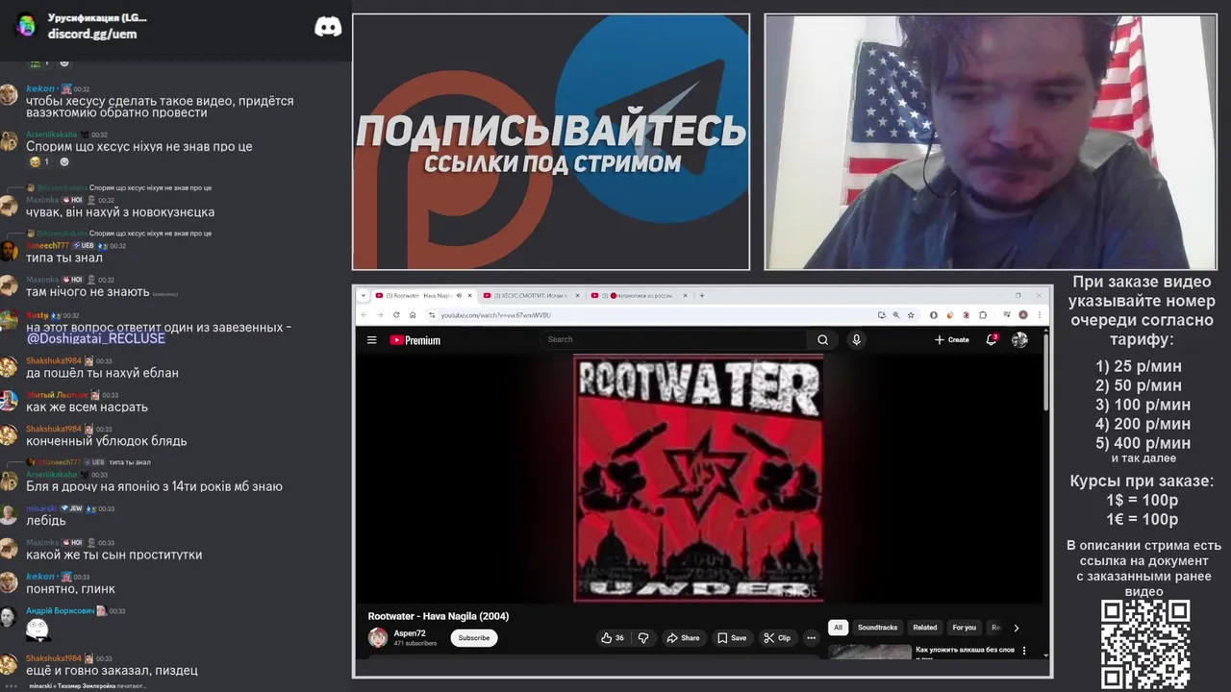Viewport: 1231px width, 692px height.
Task: Open options for the recommended video
Action: point(1024,651)
